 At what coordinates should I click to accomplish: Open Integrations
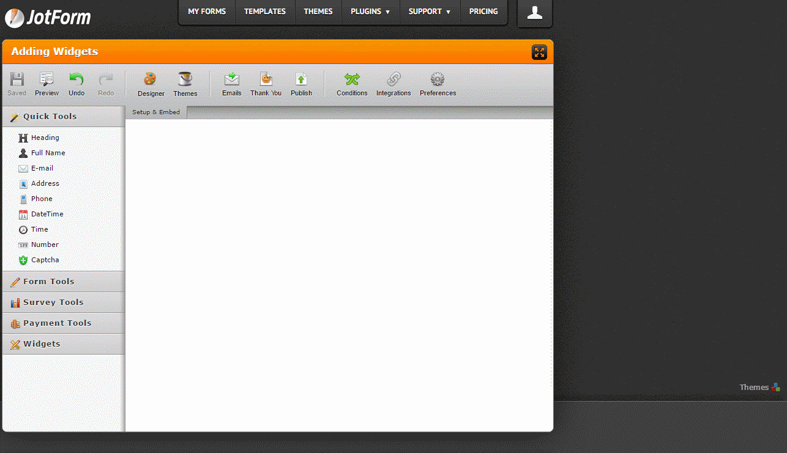(394, 84)
